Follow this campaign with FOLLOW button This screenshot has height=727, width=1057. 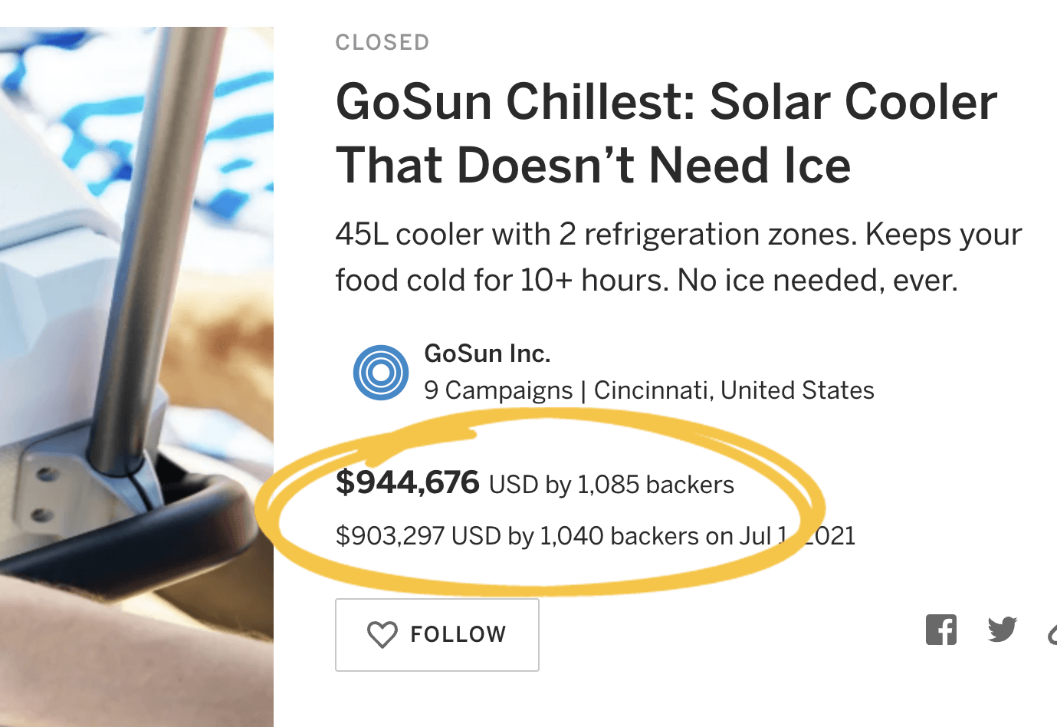tap(437, 635)
